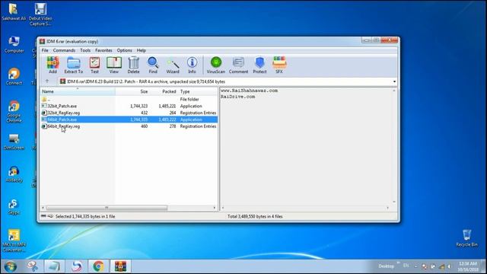This screenshot has height=274, width=487.
Task: Select the 32bit_RegKey.reg file
Action: click(129, 113)
